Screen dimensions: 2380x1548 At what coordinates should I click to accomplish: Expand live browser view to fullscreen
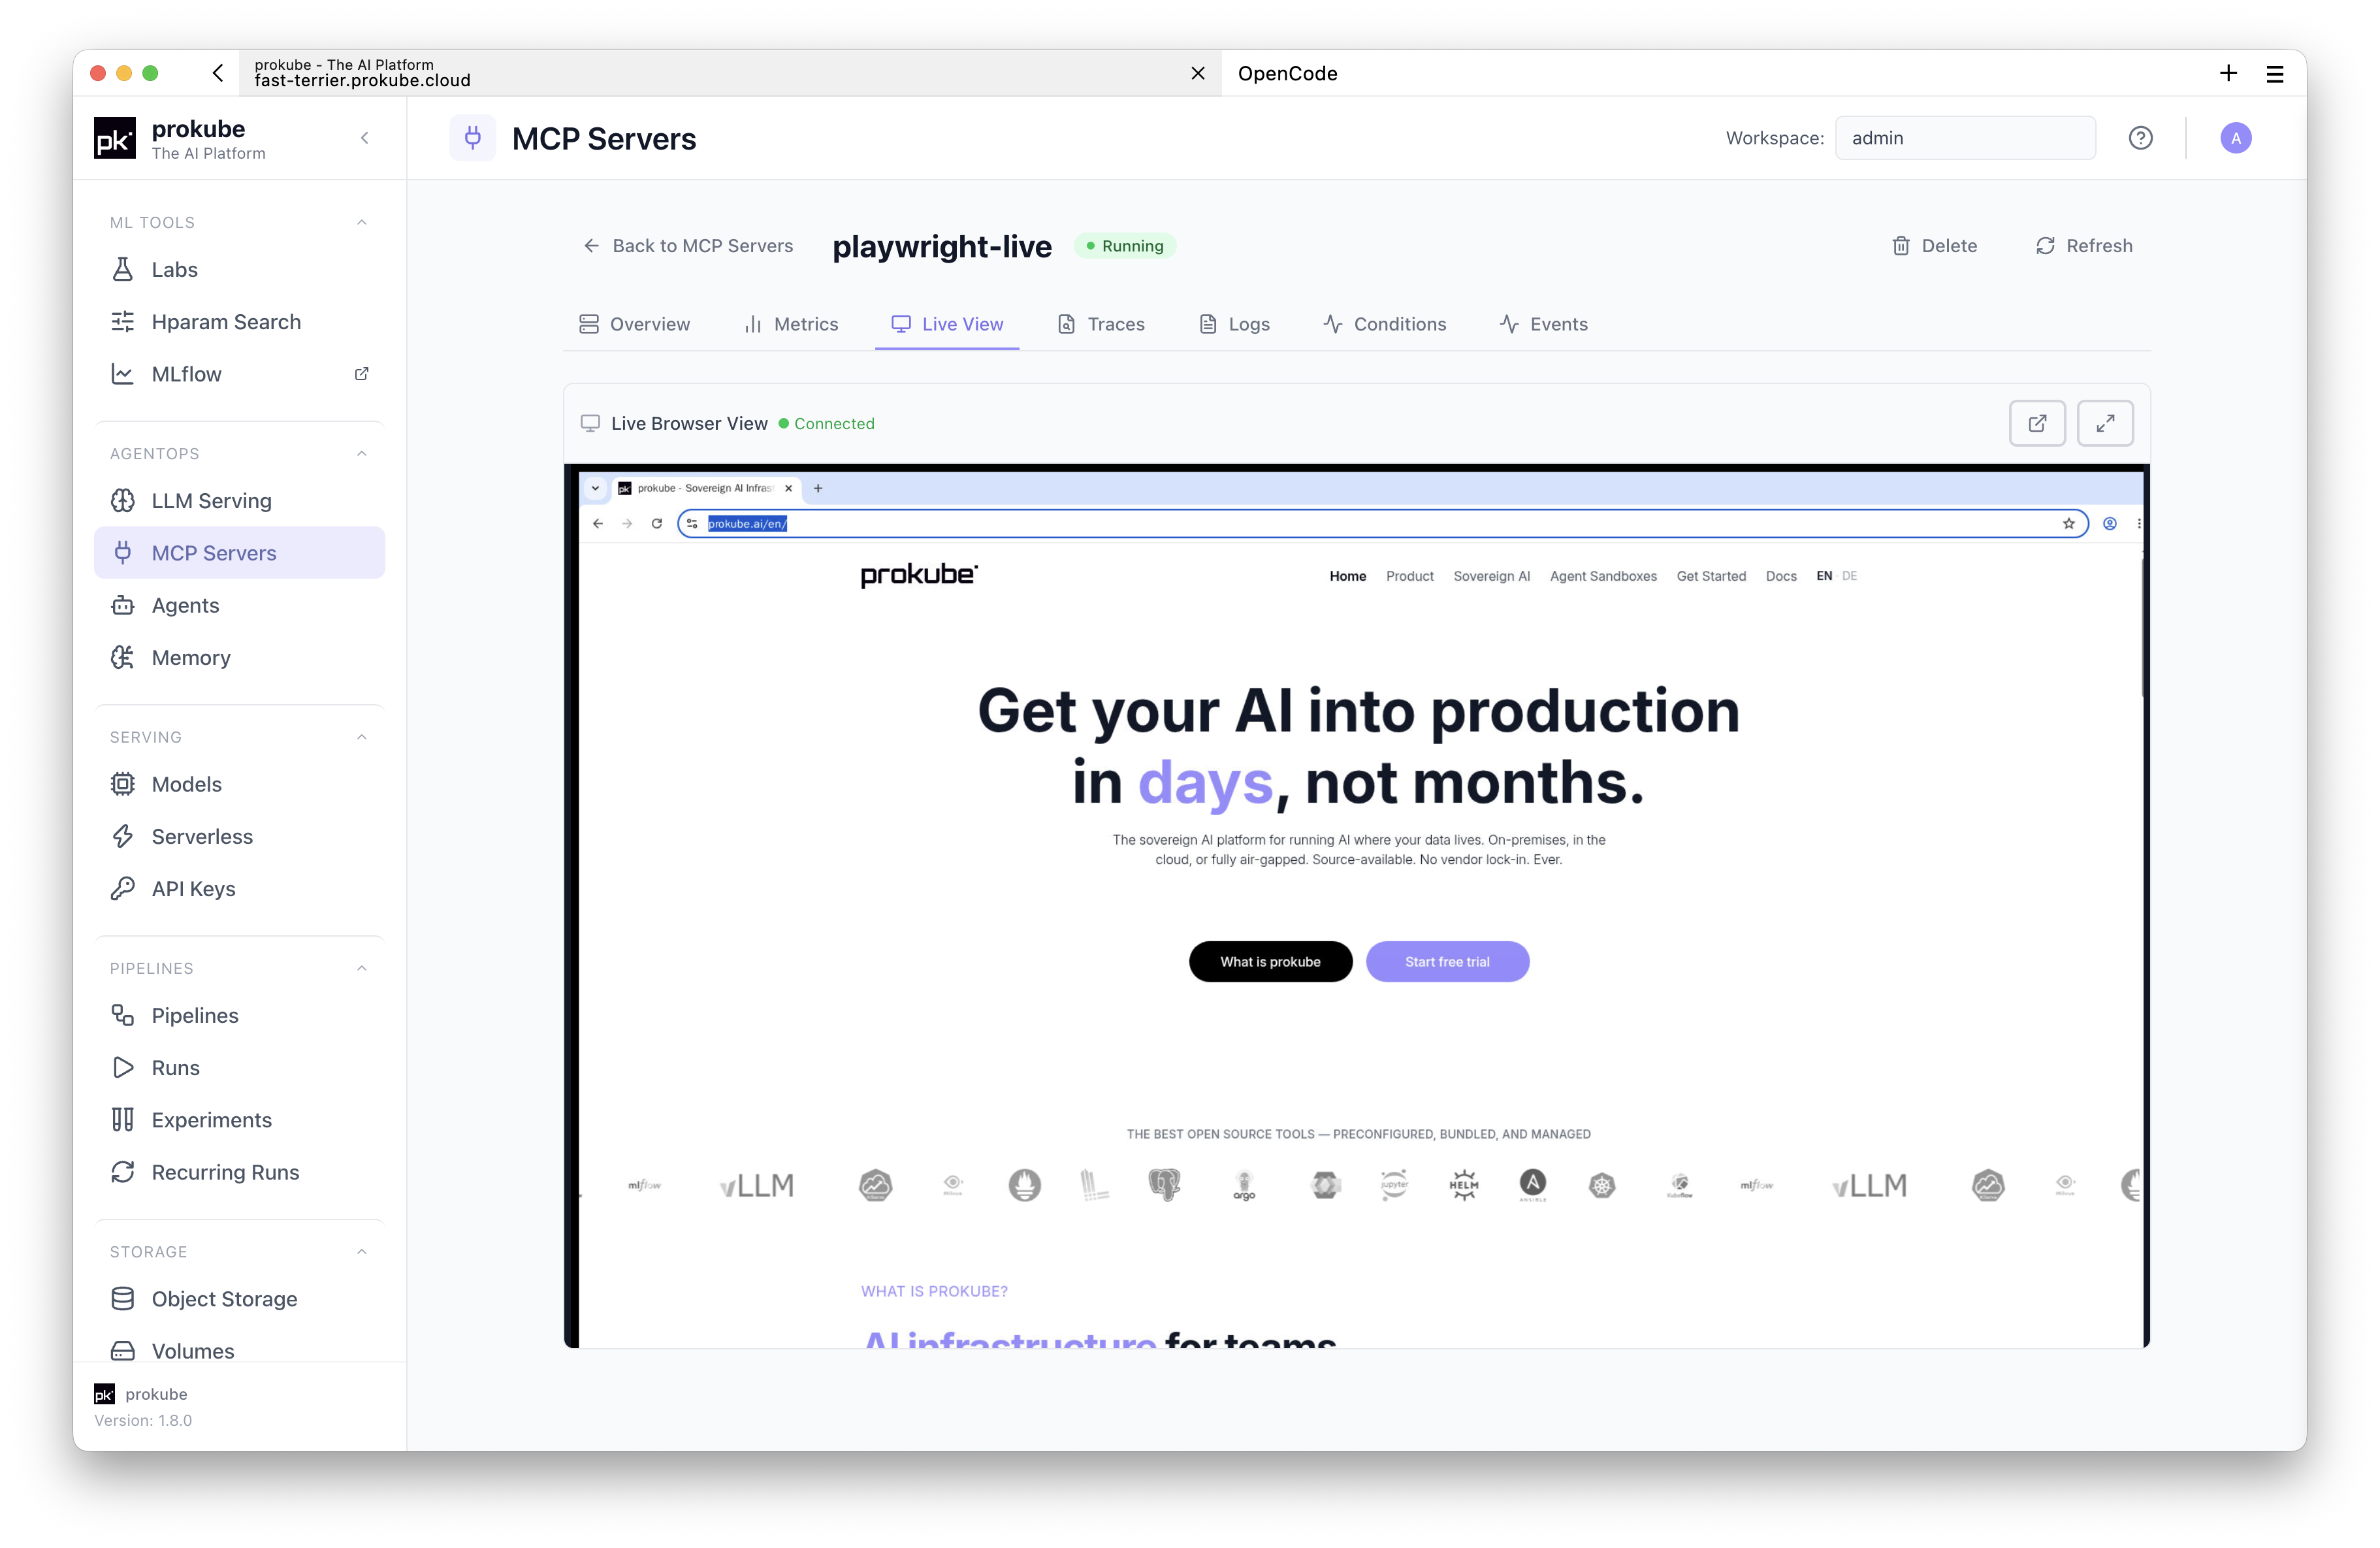(x=2105, y=423)
